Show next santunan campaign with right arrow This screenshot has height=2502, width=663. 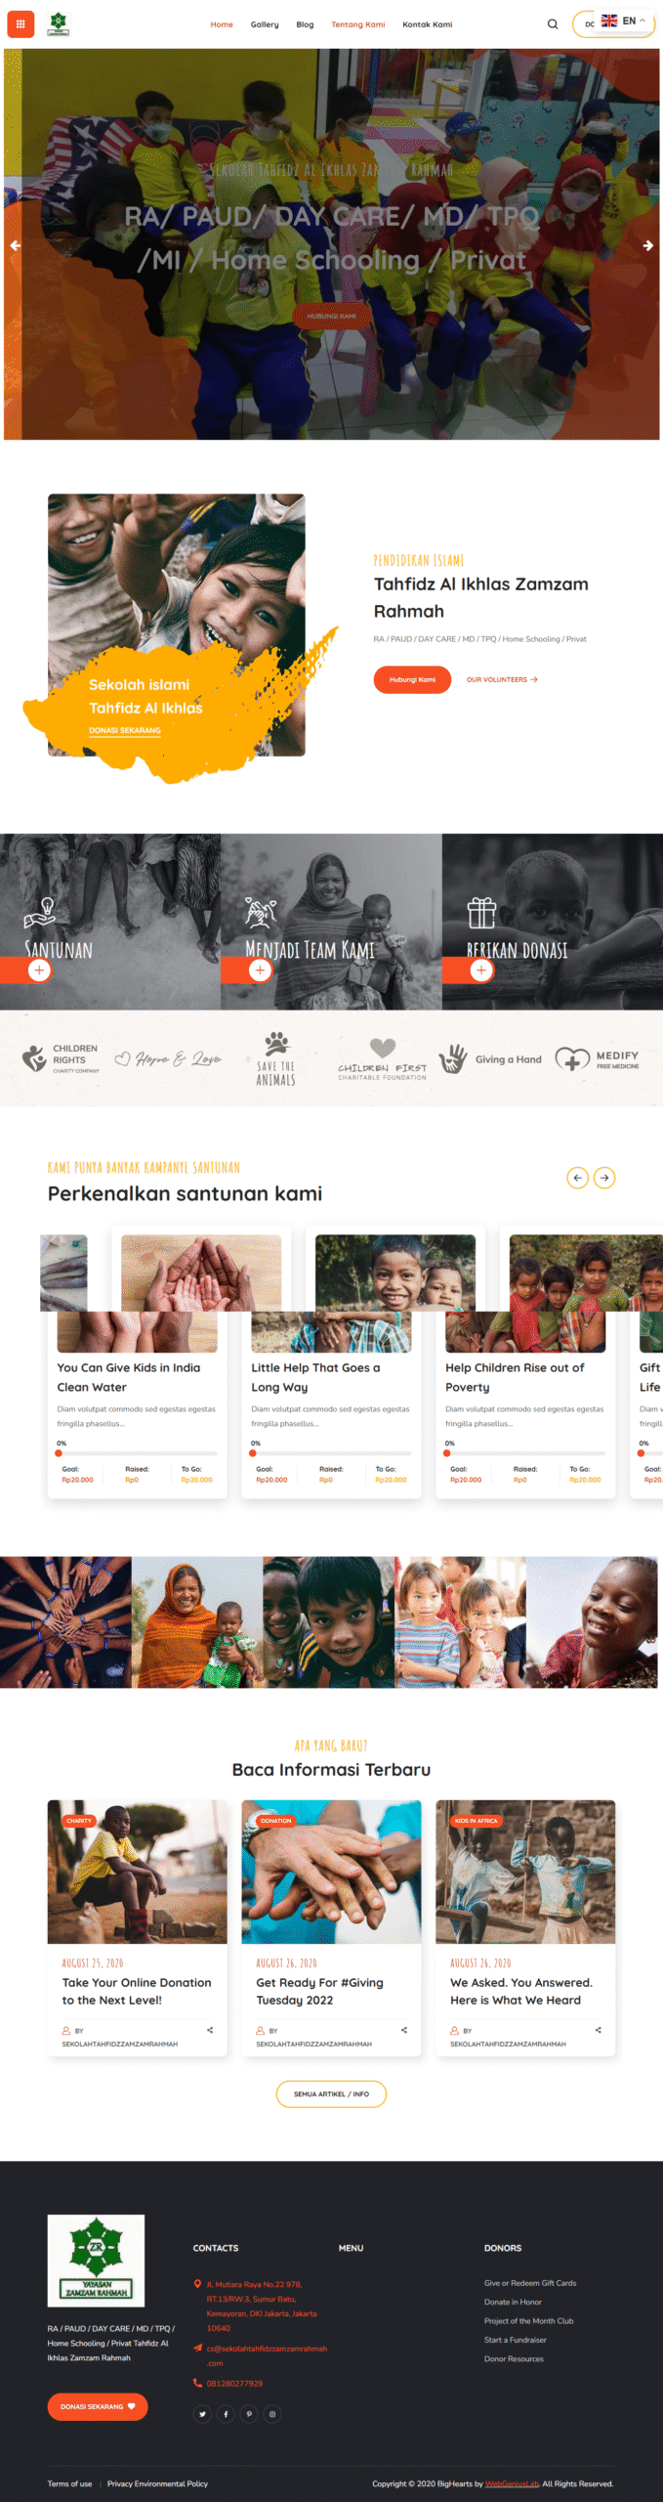(x=604, y=1178)
